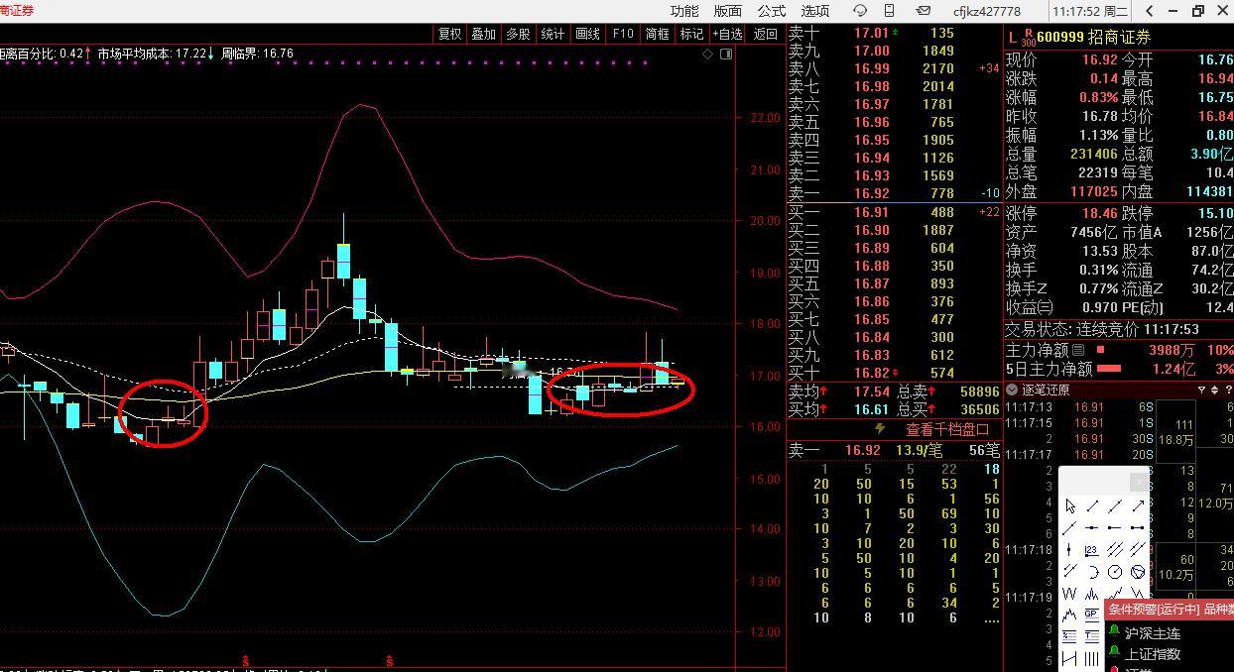The height and width of the screenshot is (672, 1234).
Task: Click the 买十 row at 16.82
Action: [894, 373]
